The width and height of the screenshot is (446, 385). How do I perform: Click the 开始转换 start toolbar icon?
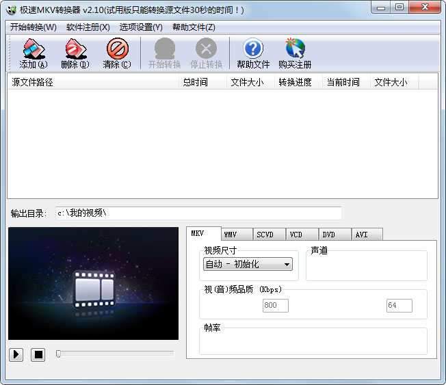coord(164,53)
